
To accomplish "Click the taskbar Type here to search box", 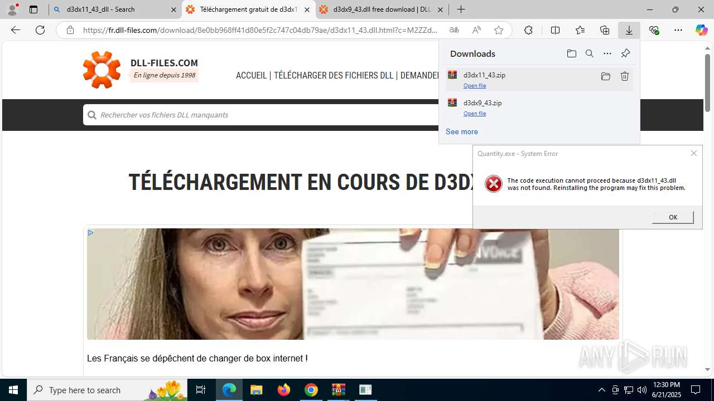I will pyautogui.click(x=107, y=390).
